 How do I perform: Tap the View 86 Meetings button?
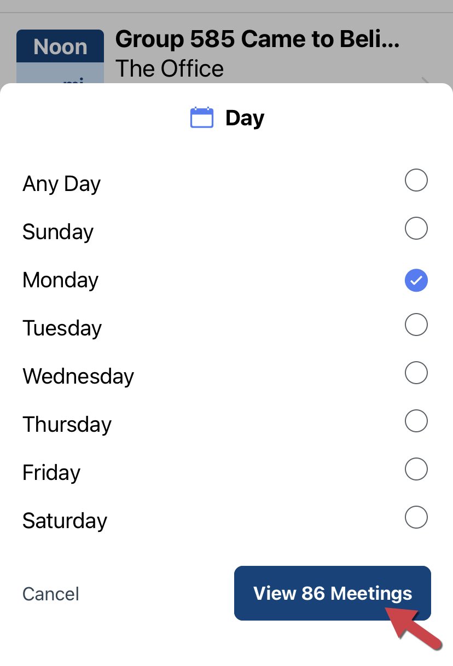coord(333,593)
